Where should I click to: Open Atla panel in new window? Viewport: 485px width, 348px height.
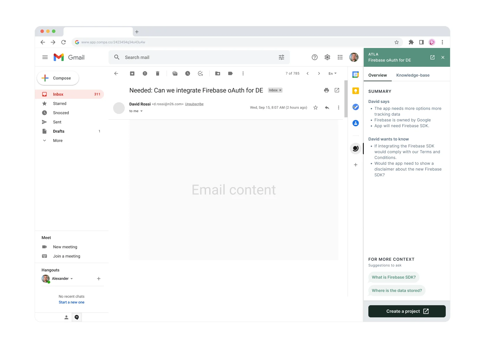click(x=432, y=57)
